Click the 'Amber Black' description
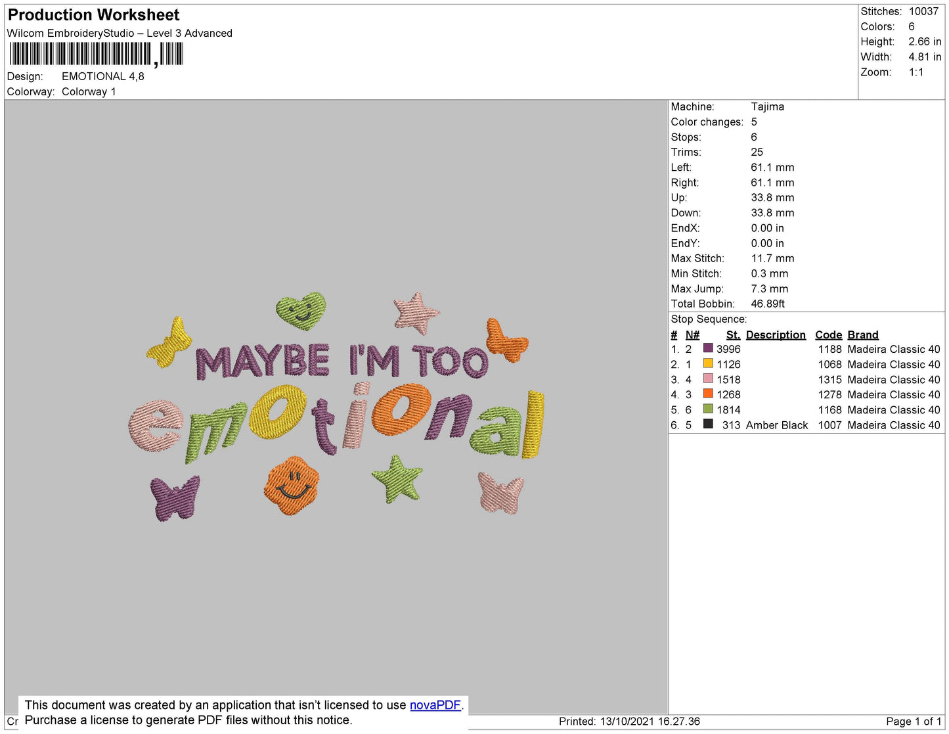Image resolution: width=949 pixels, height=734 pixels. point(777,425)
